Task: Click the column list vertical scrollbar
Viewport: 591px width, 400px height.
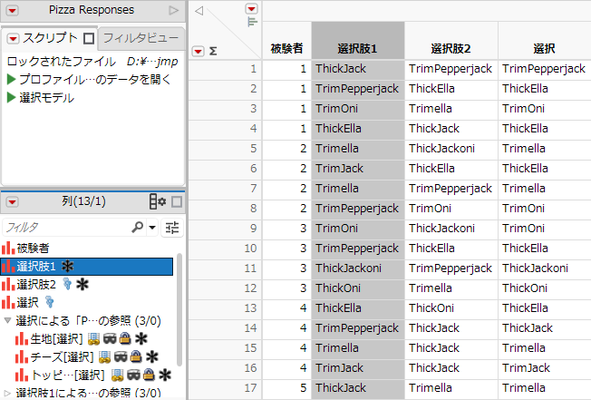Action: point(179,309)
